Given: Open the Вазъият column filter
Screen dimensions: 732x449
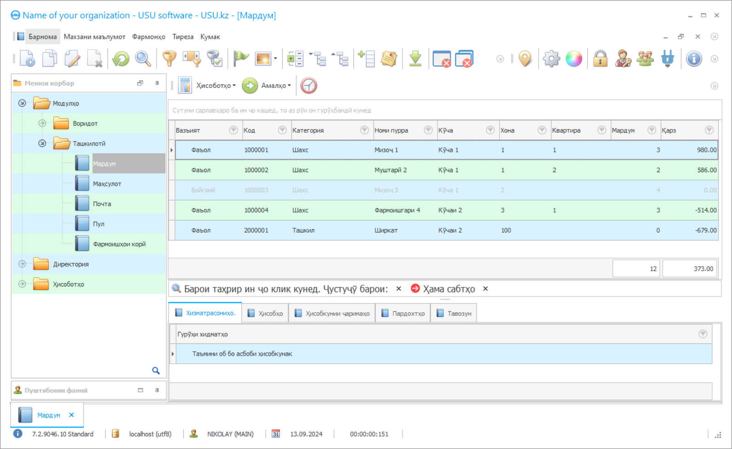Looking at the screenshot, I should (x=233, y=130).
